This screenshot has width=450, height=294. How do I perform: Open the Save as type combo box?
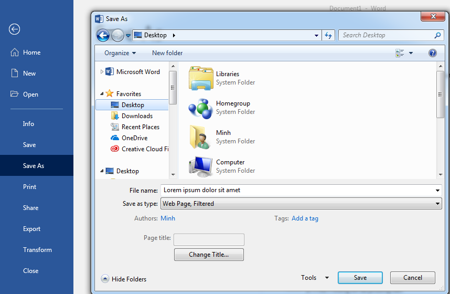click(301, 204)
